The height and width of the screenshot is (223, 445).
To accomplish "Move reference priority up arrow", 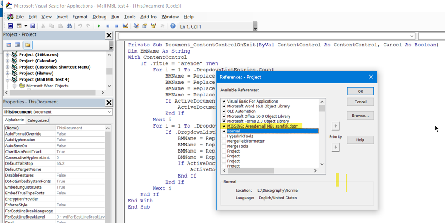I will [x=335, y=126].
